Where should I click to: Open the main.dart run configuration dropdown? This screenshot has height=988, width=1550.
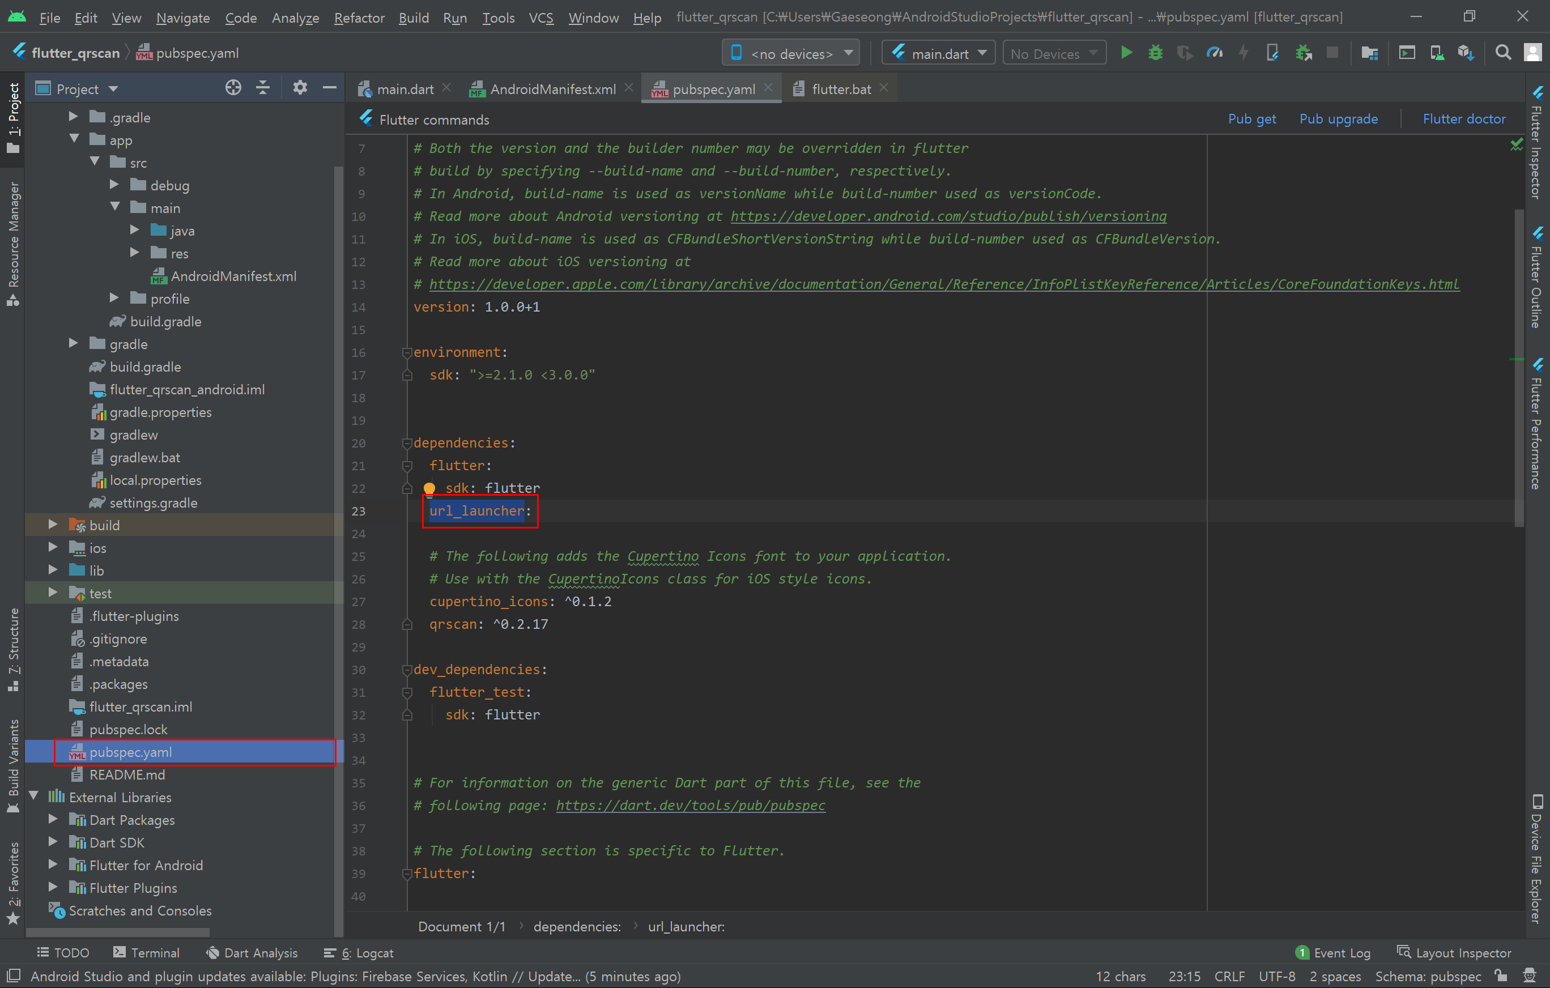(x=939, y=53)
